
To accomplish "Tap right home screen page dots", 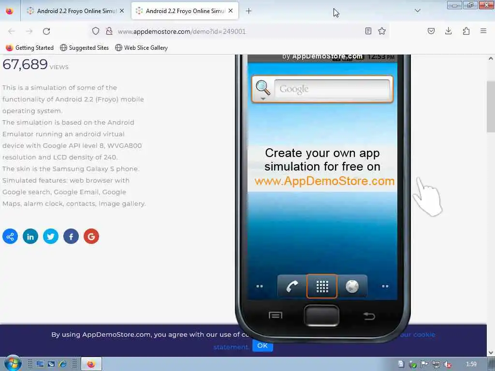I will click(x=385, y=286).
